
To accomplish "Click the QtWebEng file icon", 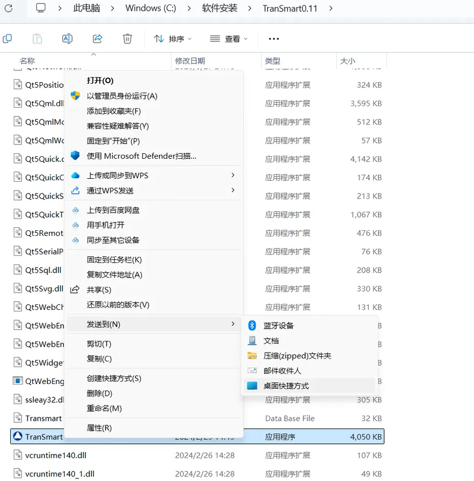I will (18, 381).
